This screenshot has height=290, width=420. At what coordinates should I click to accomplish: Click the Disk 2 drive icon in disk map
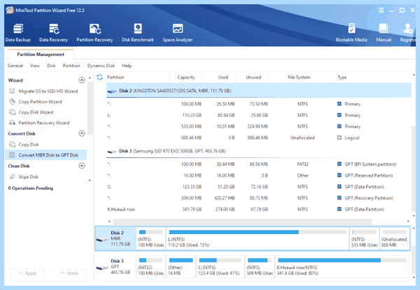[102, 240]
